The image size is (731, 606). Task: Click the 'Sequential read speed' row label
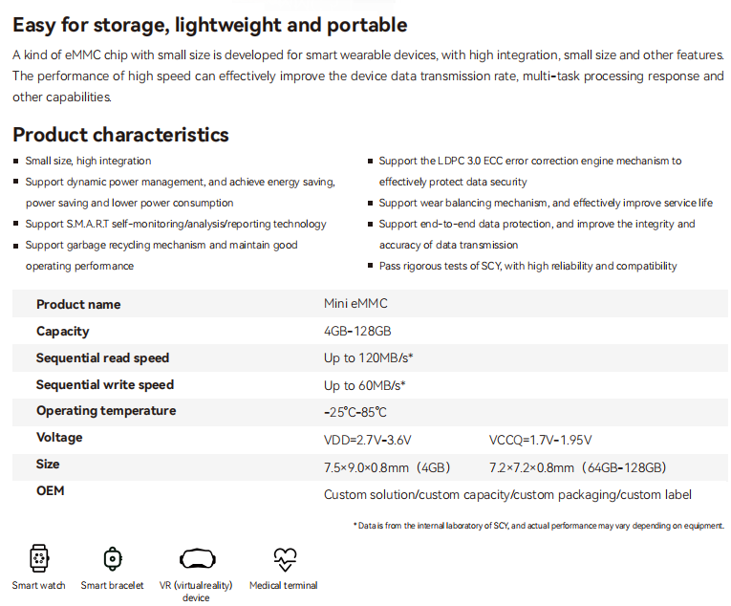click(x=102, y=357)
